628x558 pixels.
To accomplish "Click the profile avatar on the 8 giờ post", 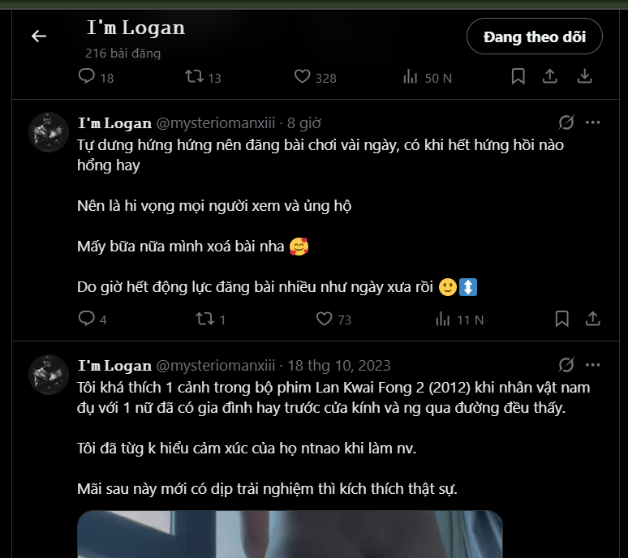I will [49, 131].
